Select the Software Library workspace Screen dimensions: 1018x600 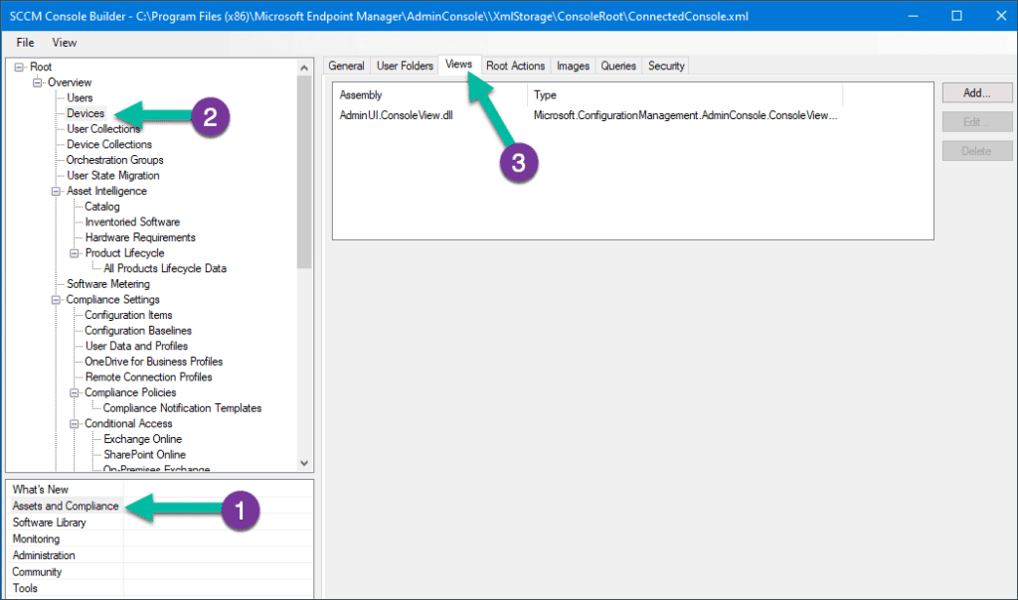coord(50,523)
